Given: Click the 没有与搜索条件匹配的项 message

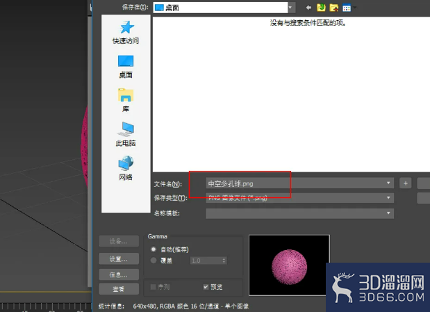Looking at the screenshot, I should click(x=308, y=23).
